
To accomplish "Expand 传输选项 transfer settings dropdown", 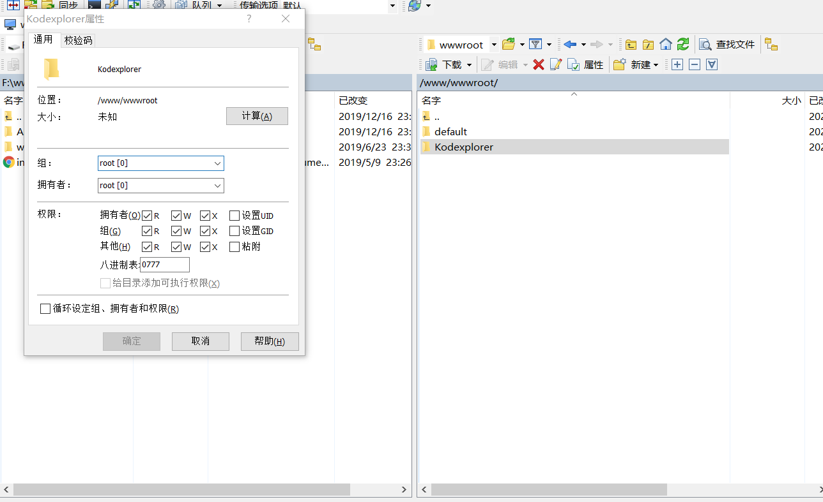I will (392, 6).
